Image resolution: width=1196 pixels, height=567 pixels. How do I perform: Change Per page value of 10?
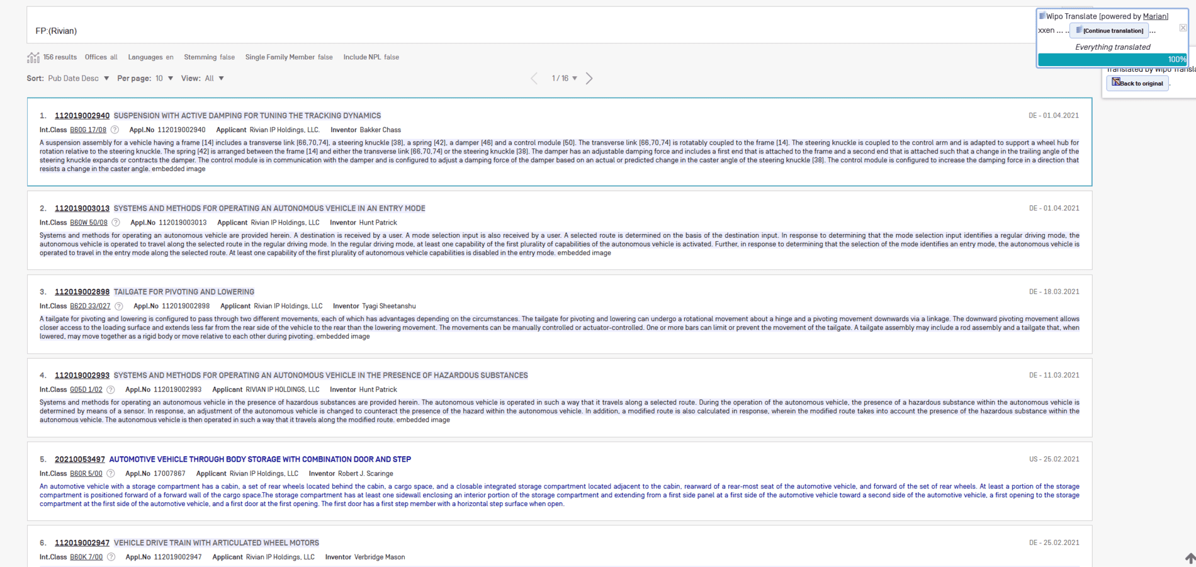(164, 79)
